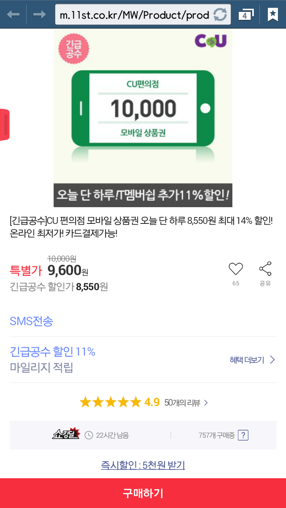Tap the five-star rating display
This screenshot has width=286, height=508.
(110, 402)
